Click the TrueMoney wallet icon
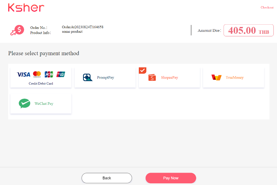The width and height of the screenshot is (277, 185). click(x=216, y=78)
